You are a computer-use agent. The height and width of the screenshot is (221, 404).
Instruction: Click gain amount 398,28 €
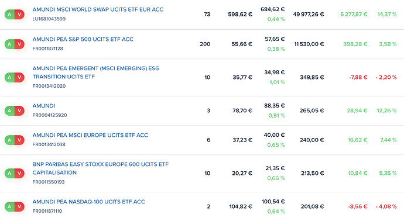355,44
